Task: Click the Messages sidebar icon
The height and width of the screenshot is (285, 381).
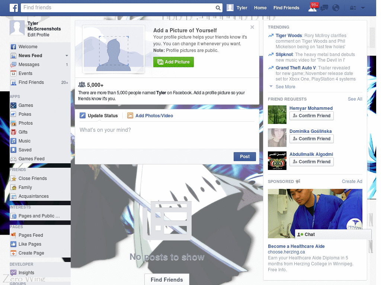Action: (14, 65)
